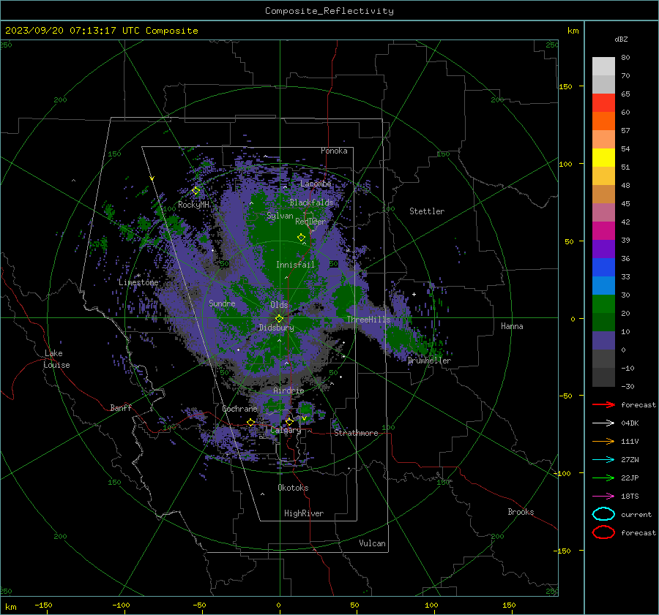Click the magenta swatch between 42 and 39 dBZ
The height and width of the screenshot is (615, 659).
[x=603, y=230]
